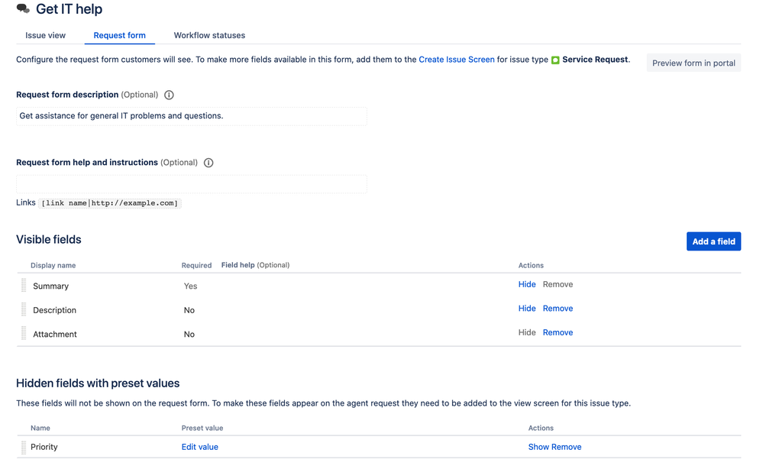Open Edit value for Priority preset
The image size is (763, 469).
click(199, 447)
